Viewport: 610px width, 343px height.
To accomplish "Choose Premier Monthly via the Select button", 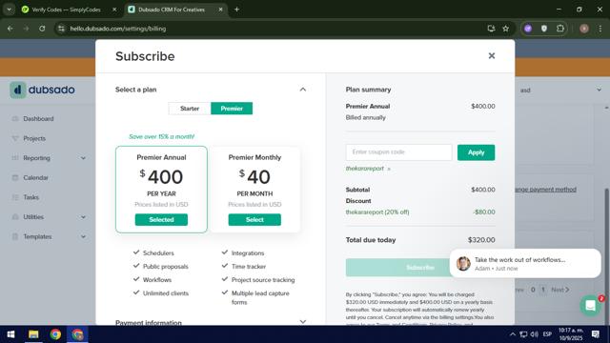I will coord(254,220).
